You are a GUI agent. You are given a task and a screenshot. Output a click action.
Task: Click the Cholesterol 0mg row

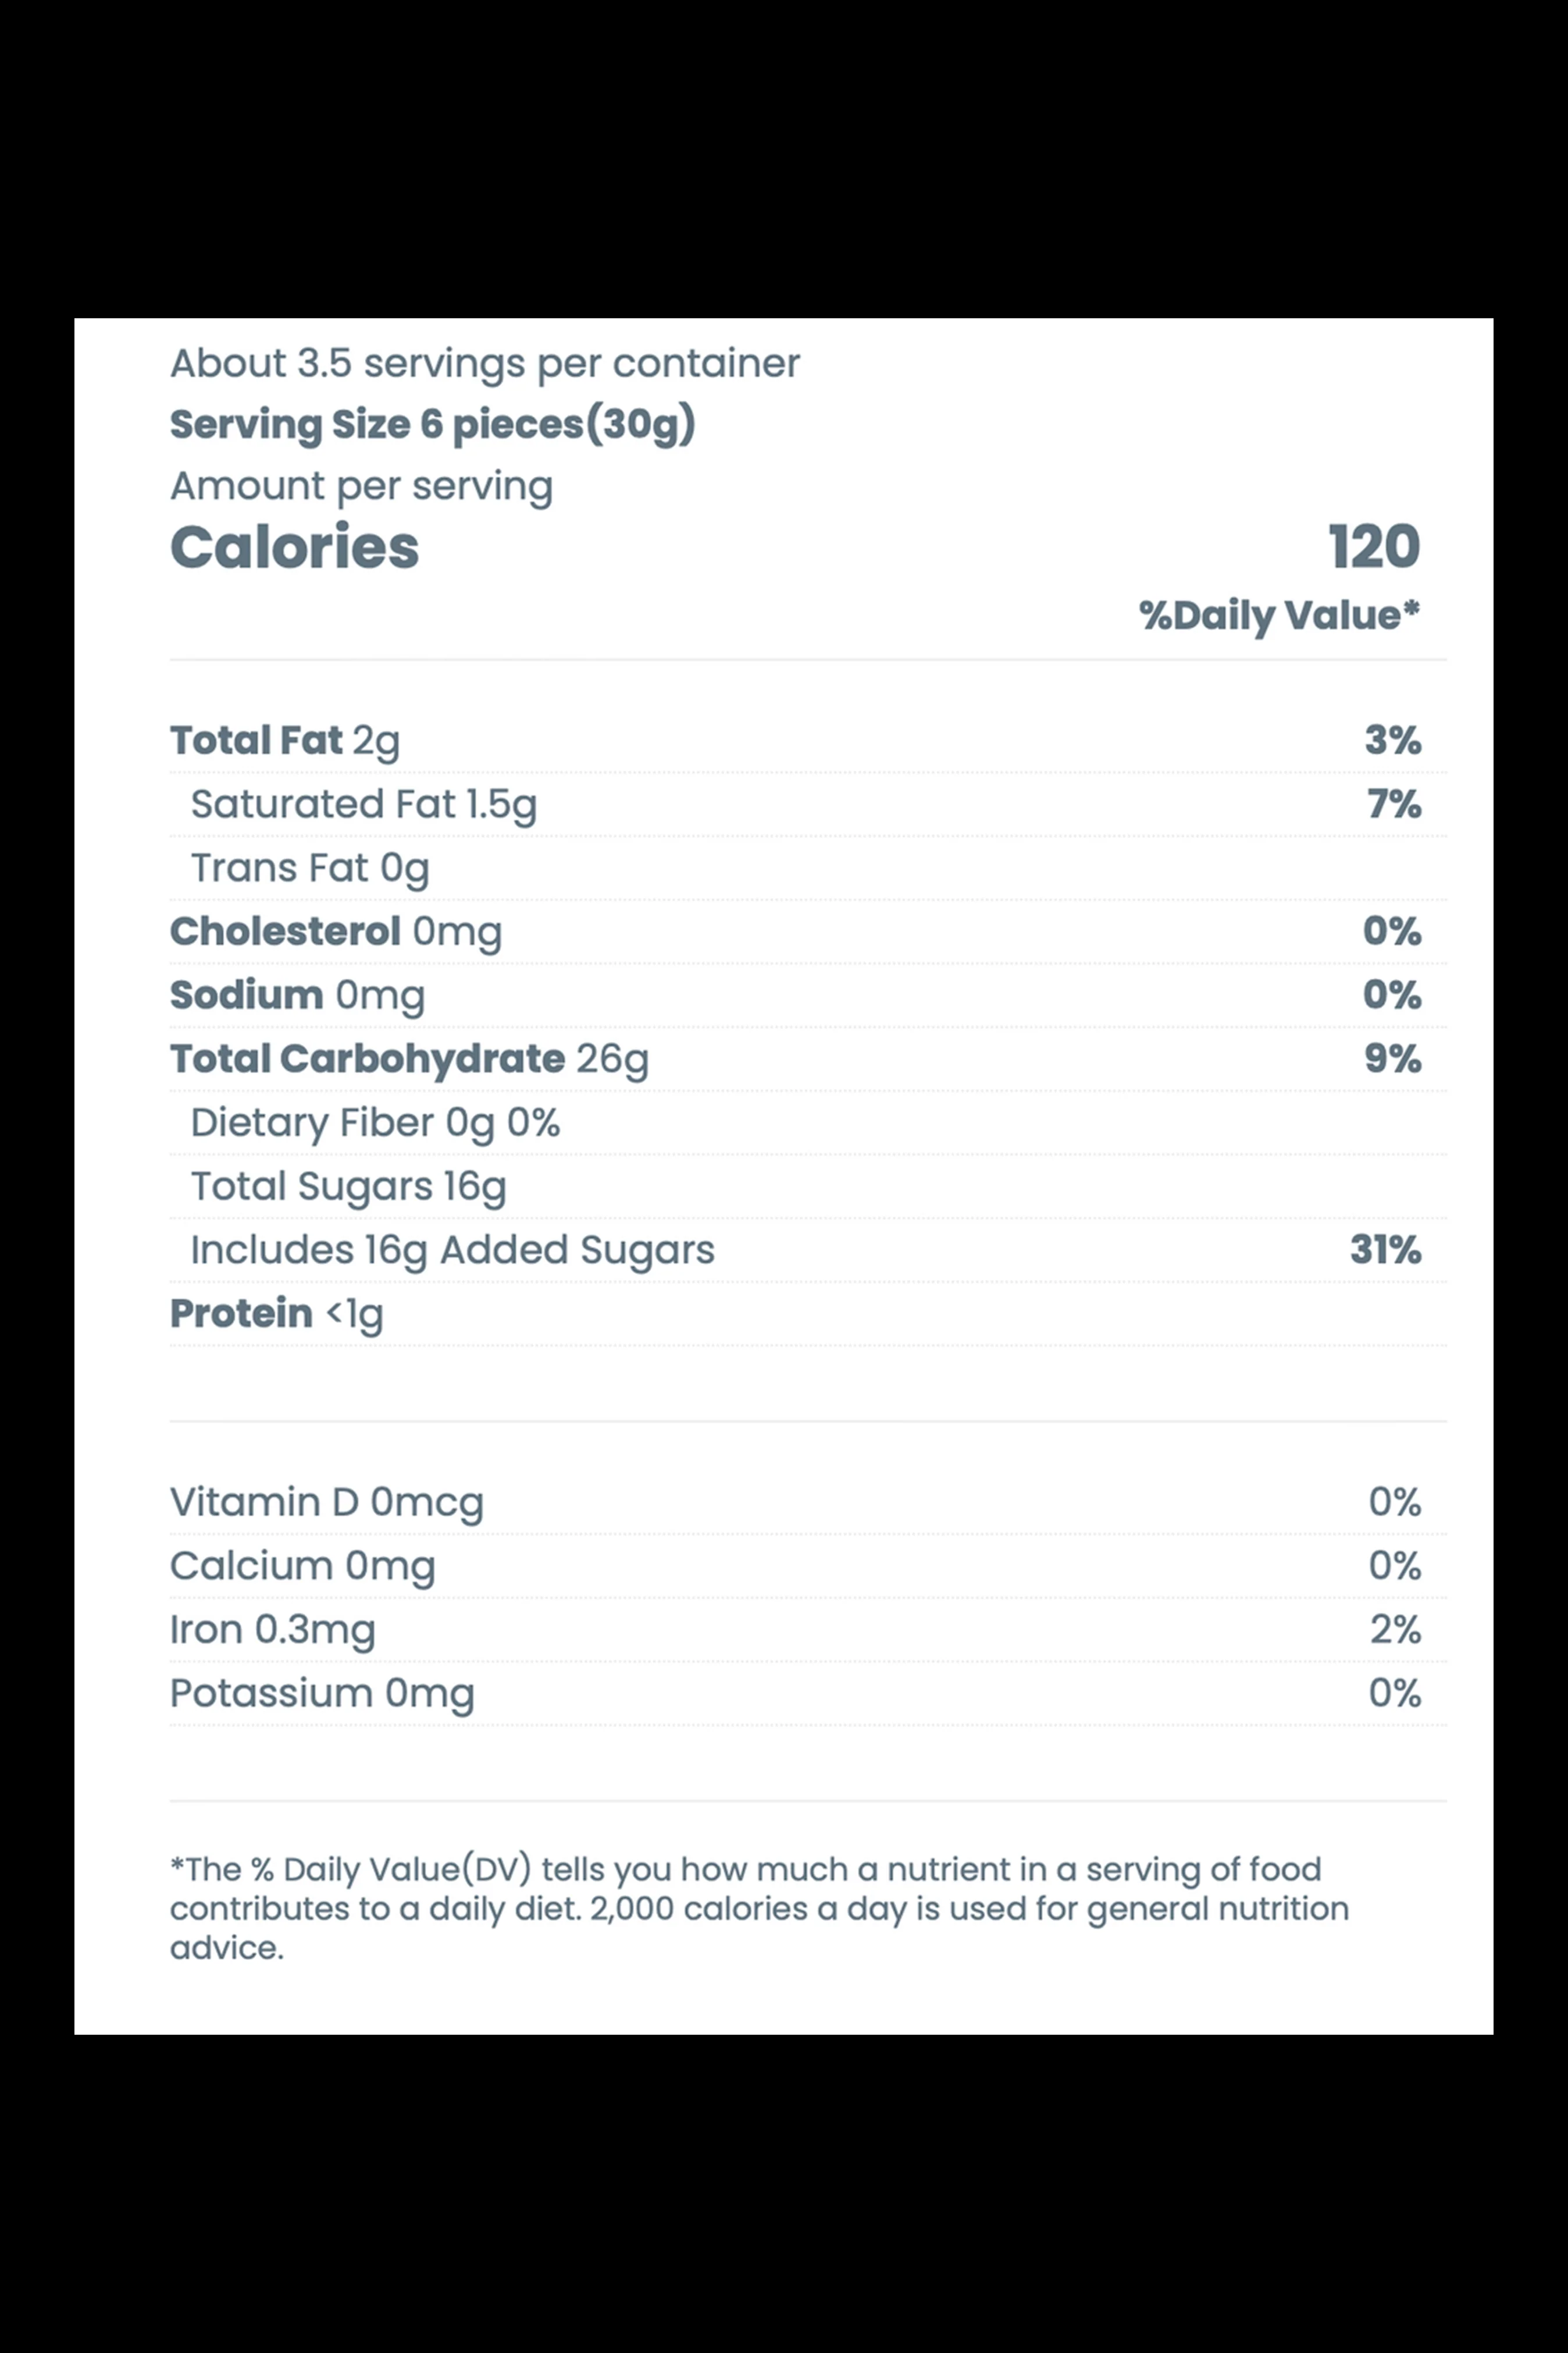click(x=808, y=932)
